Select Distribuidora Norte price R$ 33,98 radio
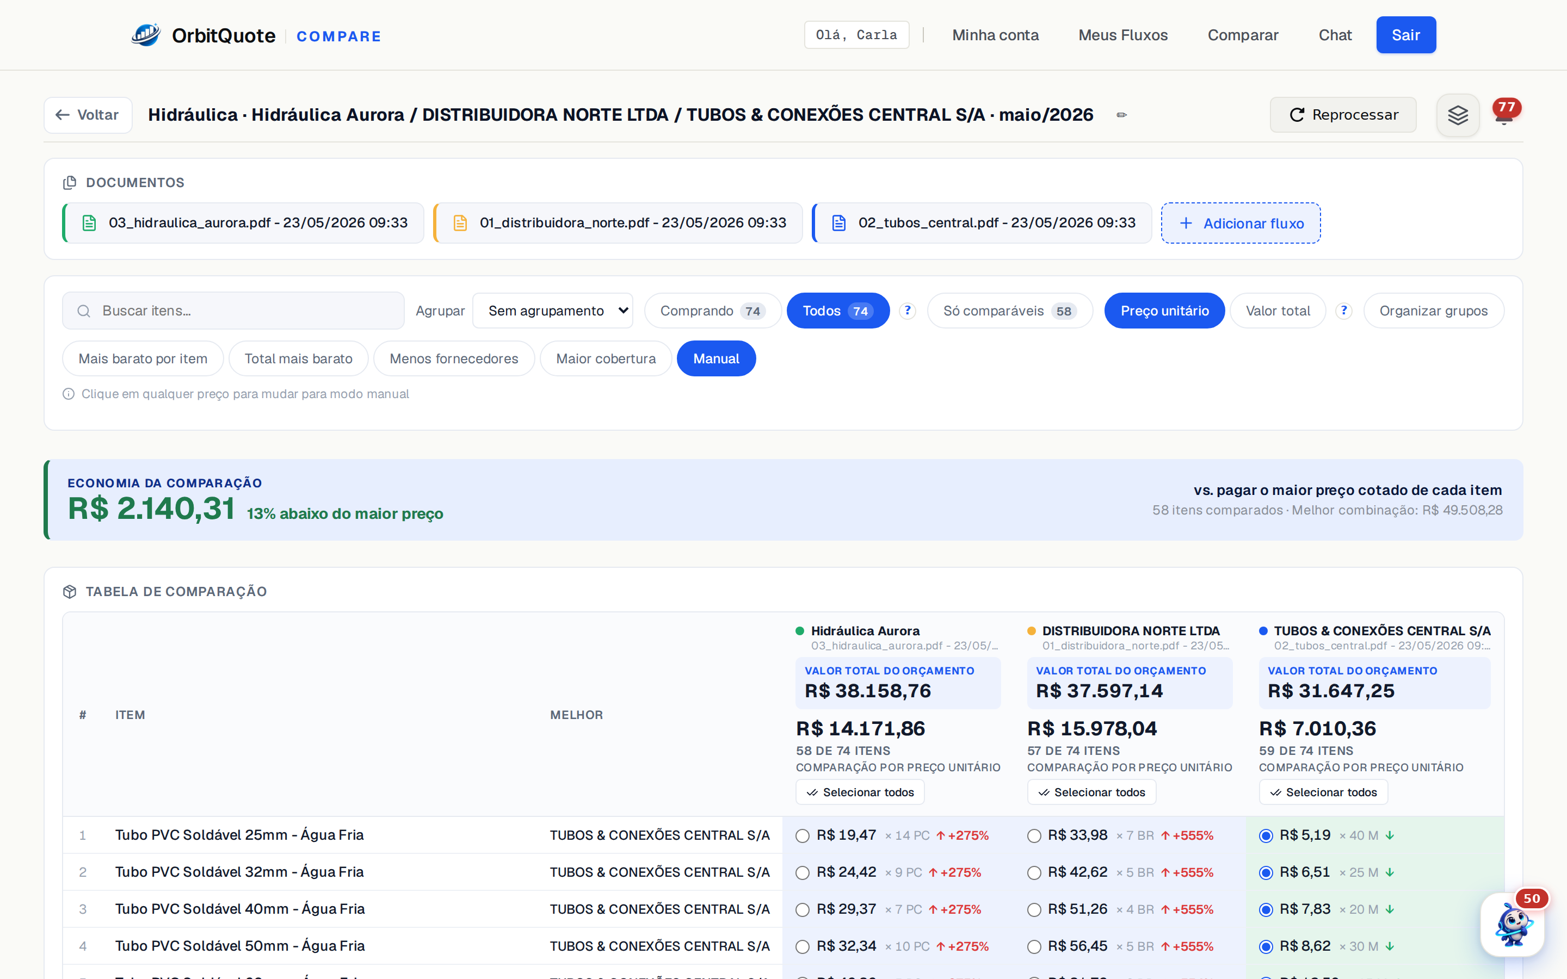Screen dimensions: 1567x979 click(1034, 836)
